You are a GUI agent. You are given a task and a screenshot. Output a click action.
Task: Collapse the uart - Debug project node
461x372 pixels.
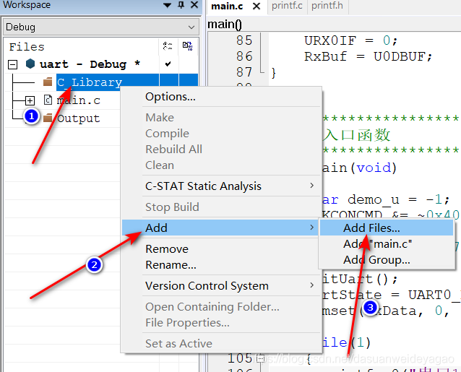pyautogui.click(x=12, y=64)
